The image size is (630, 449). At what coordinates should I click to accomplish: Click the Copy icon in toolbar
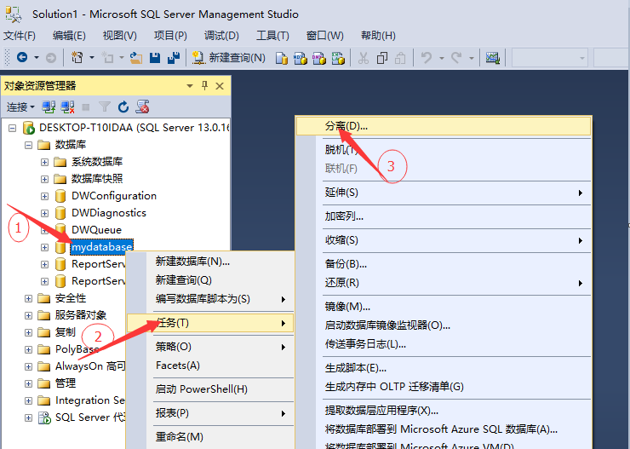click(x=381, y=58)
